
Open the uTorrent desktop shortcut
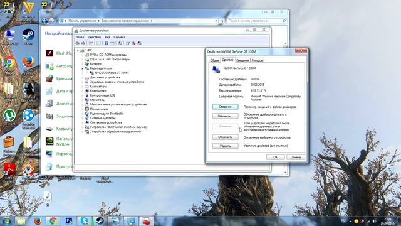pos(9,117)
